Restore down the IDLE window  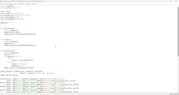click(171, 1)
